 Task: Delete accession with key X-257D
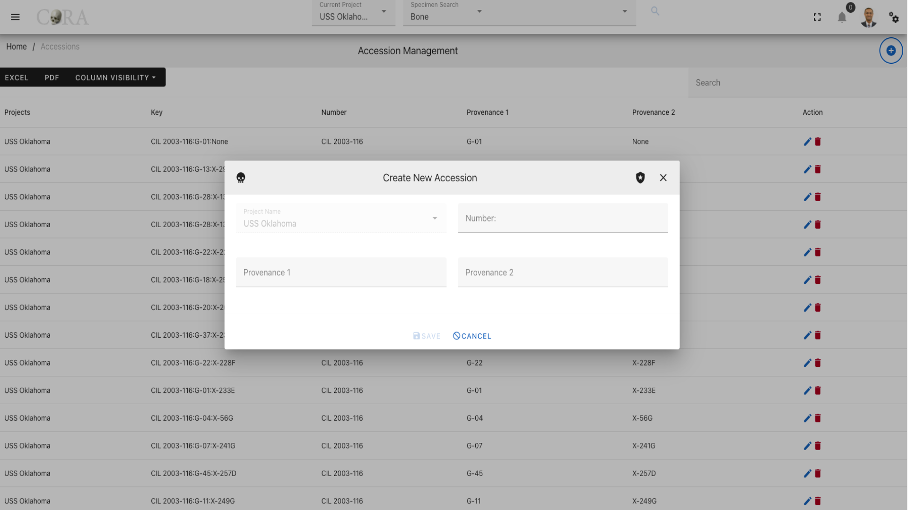click(818, 473)
